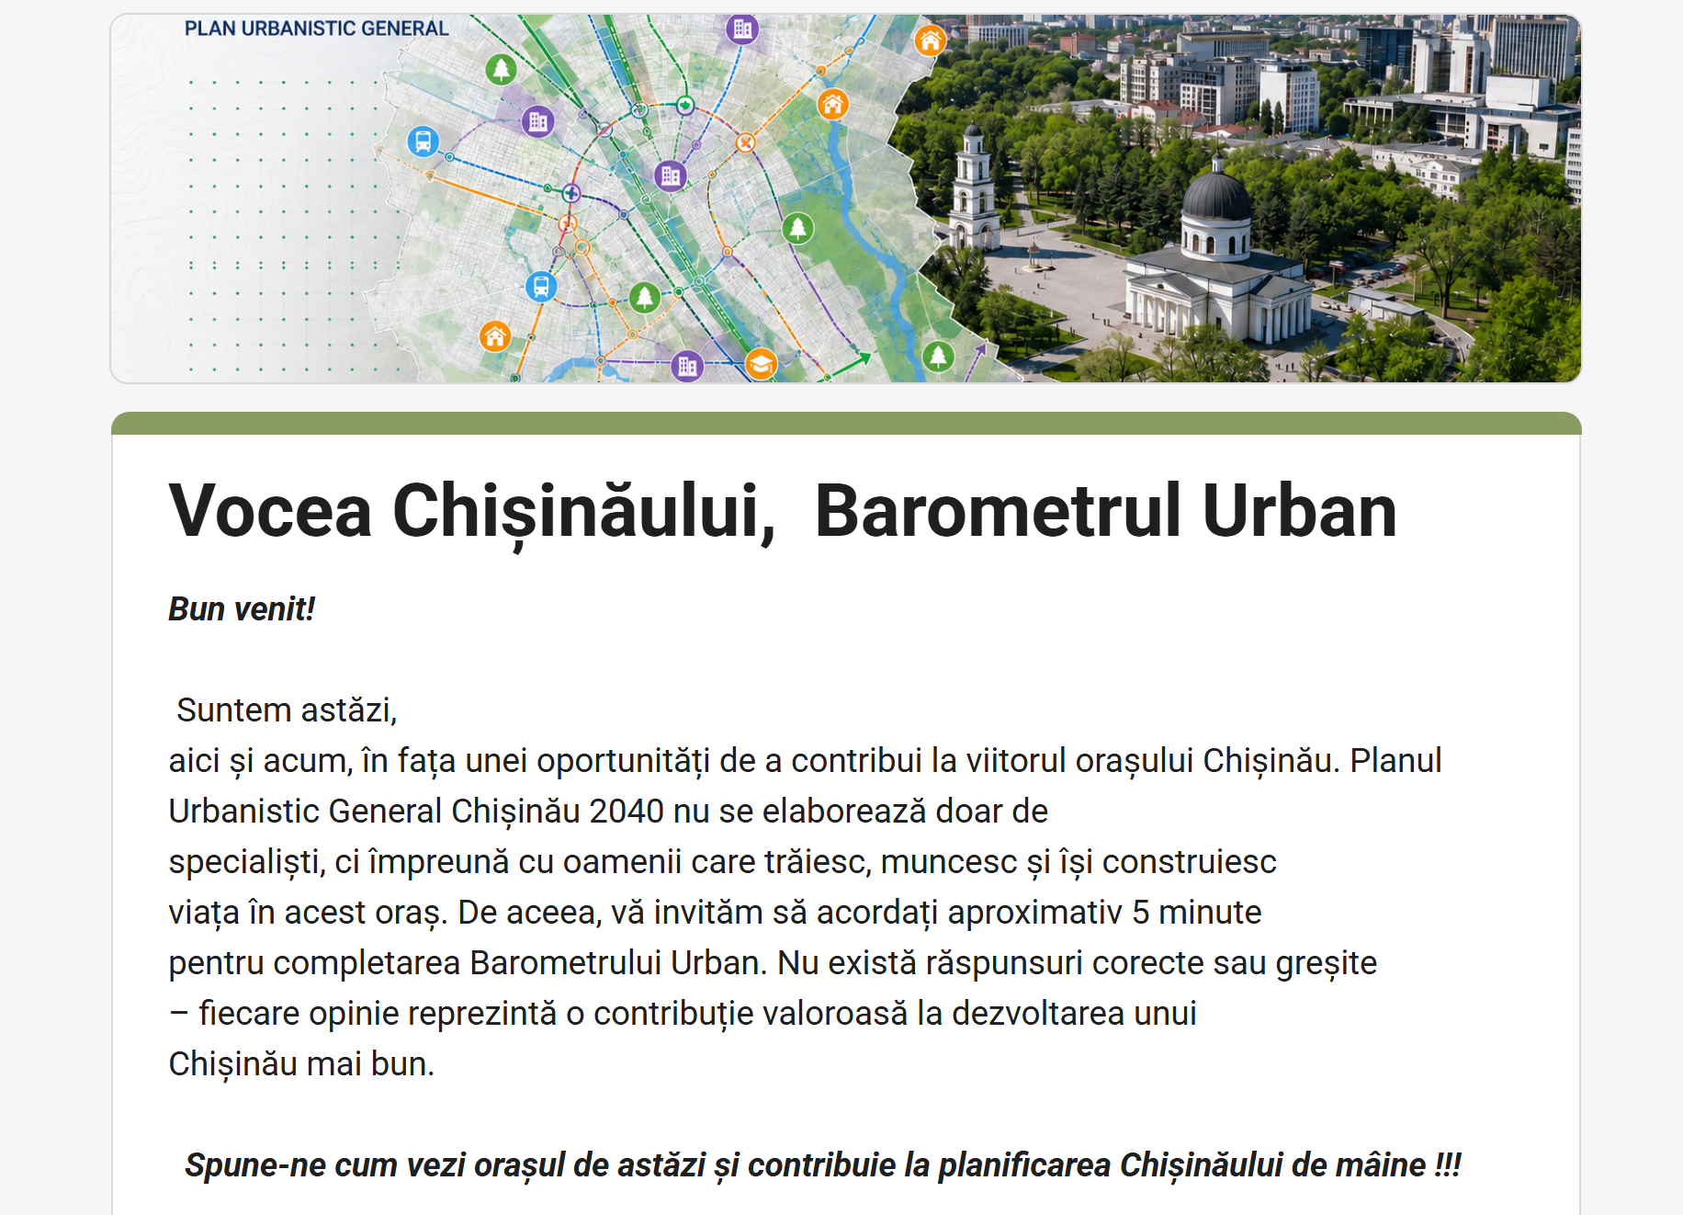Click the line starting "specialiști, ci împreună cu oamenii"
Viewport: 1683px width, 1215px height.
[722, 862]
